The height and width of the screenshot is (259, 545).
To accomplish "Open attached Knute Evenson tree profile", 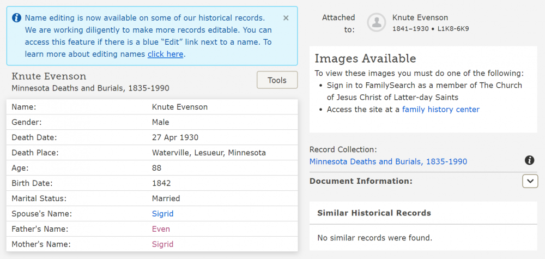I will [x=420, y=18].
